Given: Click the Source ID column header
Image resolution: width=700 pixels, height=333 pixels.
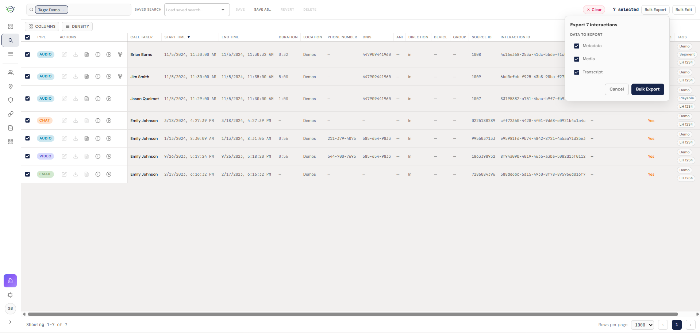Looking at the screenshot, I should (481, 37).
